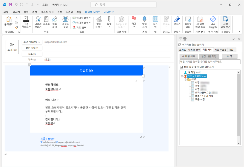Viewport: 244px width, 167px height.
Task: Collapse the ㈜이글루클라우드 tree node
Action: 182,76
